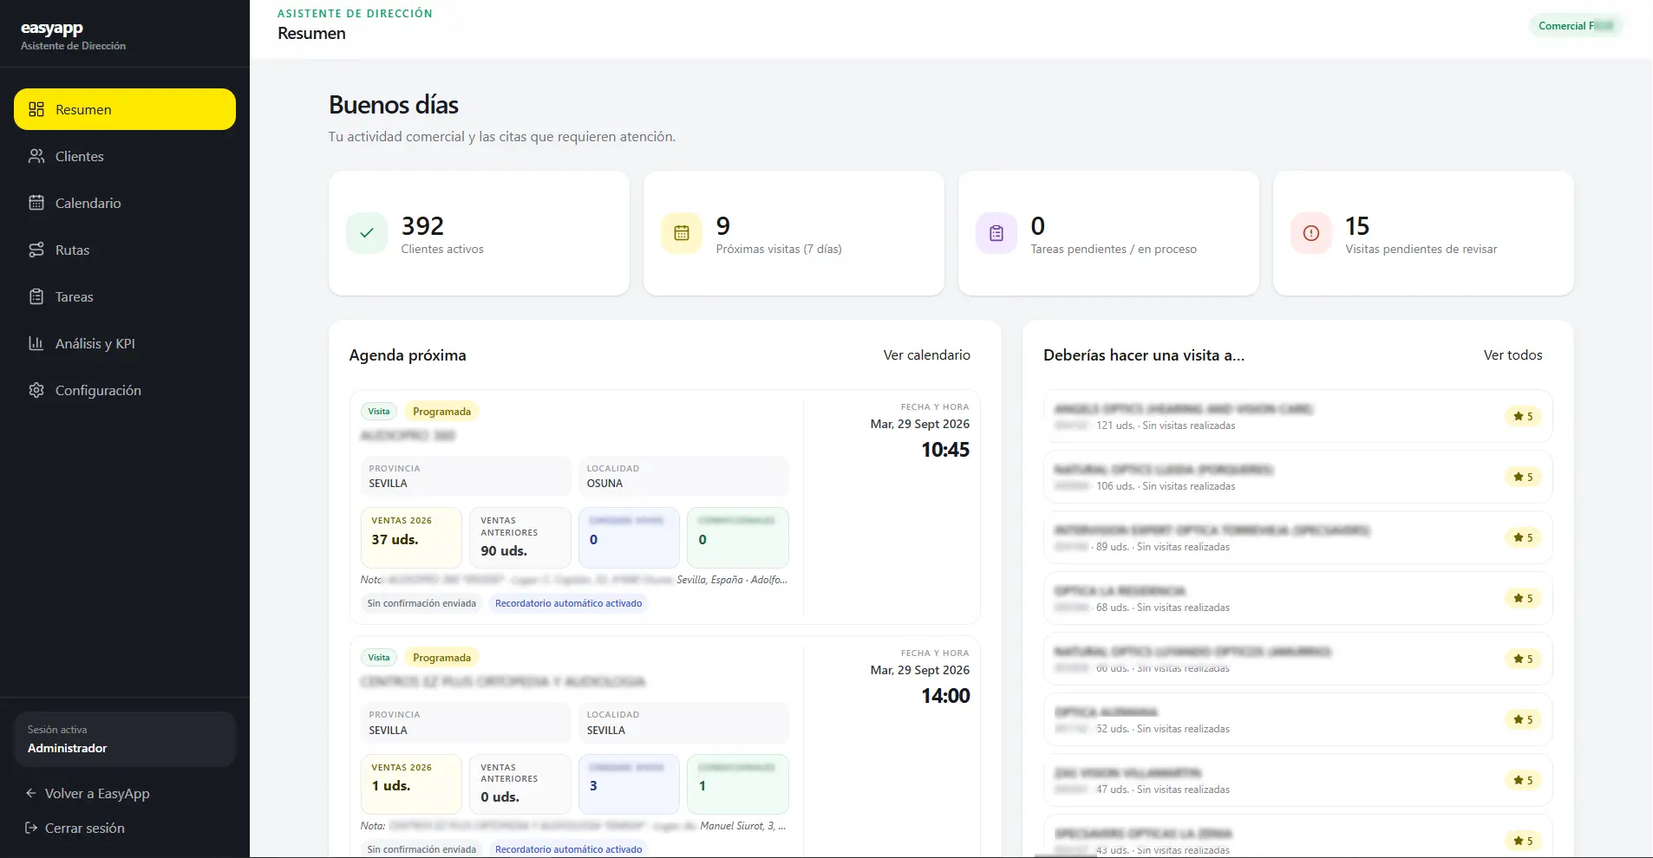
Task: Click the Tareas clipboard icon in sidebar
Action: pos(36,296)
